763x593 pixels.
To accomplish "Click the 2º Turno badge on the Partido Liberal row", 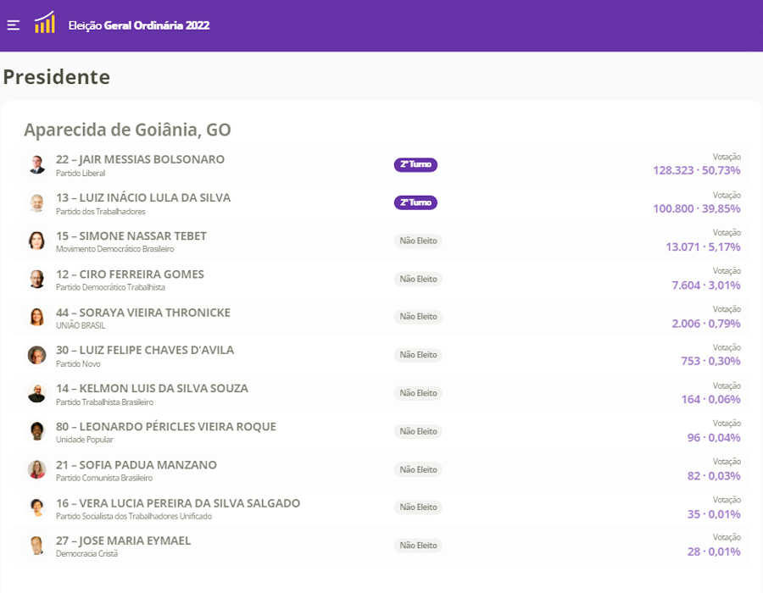I will coord(415,164).
